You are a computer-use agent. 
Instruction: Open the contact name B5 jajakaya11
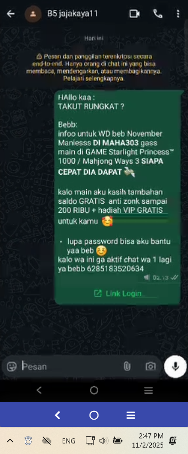tap(72, 14)
